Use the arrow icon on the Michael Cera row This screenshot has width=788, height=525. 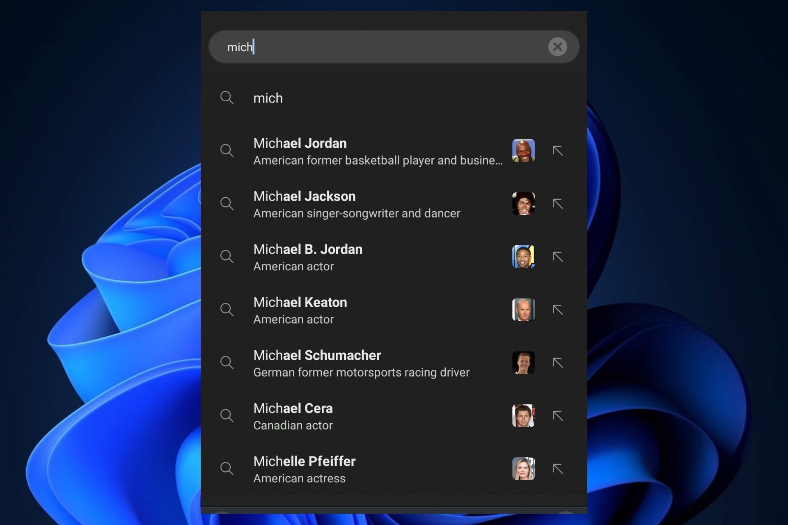click(557, 415)
